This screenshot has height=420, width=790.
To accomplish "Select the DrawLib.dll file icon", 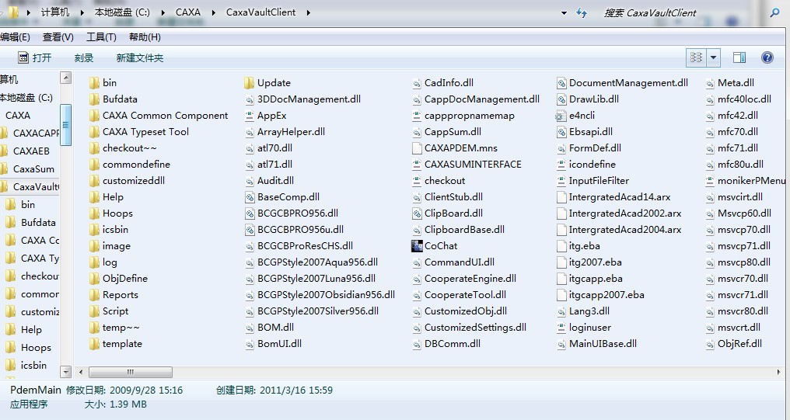I will (561, 99).
